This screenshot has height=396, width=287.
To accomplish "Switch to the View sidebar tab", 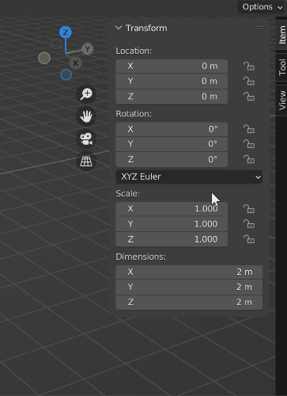I will (281, 100).
